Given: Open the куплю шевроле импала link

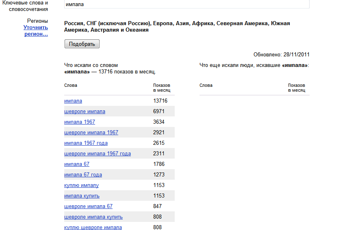Looking at the screenshot, I should [x=93, y=227].
